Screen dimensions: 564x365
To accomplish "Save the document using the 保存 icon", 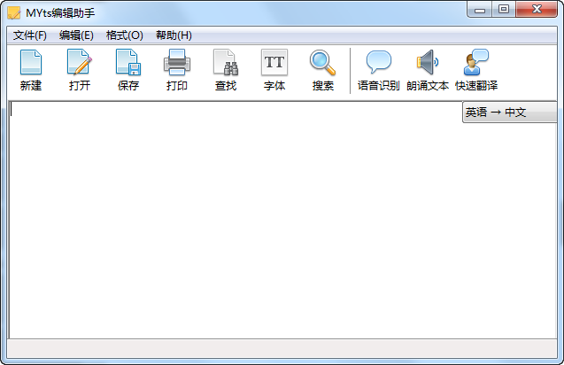I will (128, 63).
